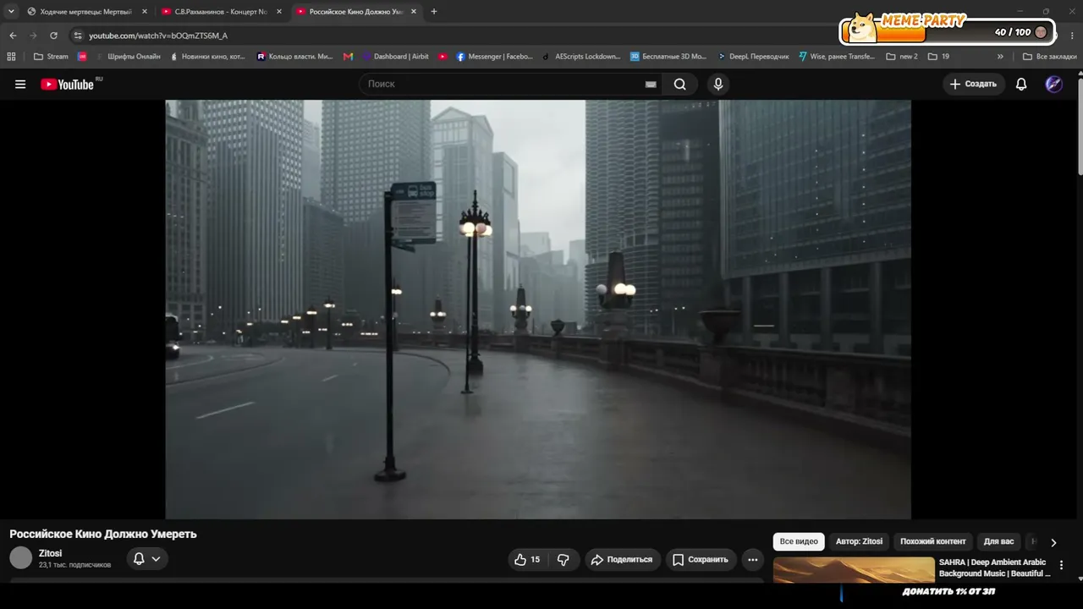Screen dimensions: 1083x609
Task: Open the 19 bookmarks folder
Action: tap(938, 57)
